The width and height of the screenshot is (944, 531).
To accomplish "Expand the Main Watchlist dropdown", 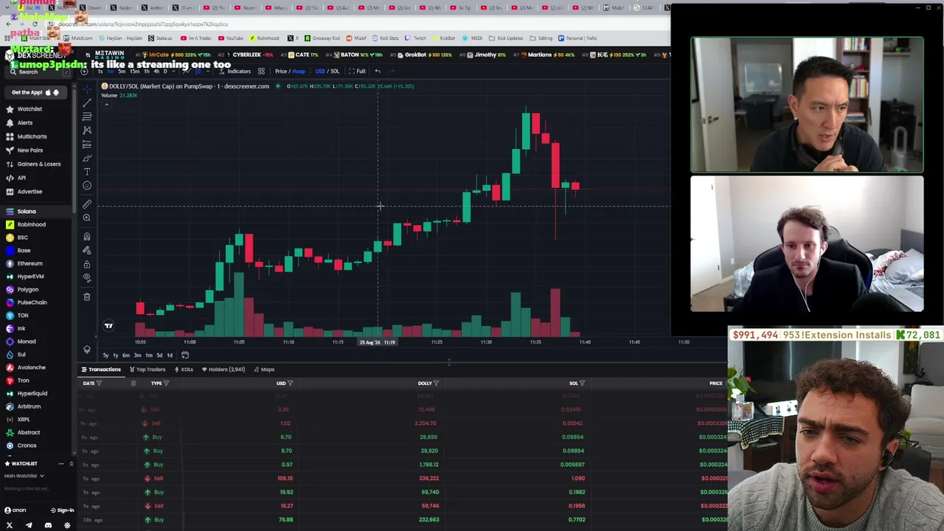I will 24,476.
